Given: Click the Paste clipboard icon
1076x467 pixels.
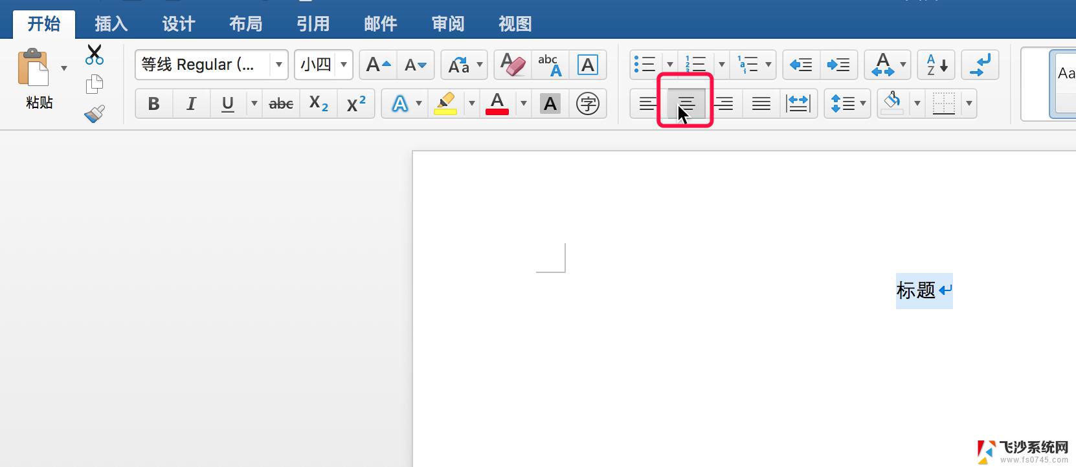Looking at the screenshot, I should [33, 67].
